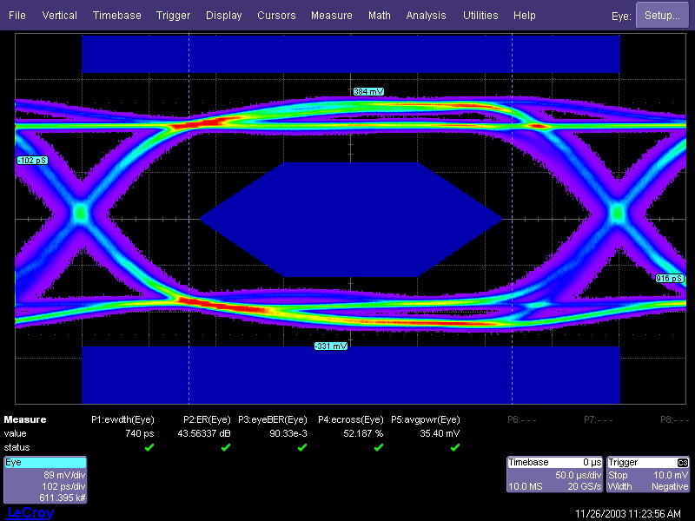
Task: Open the Cursors menu
Action: click(x=276, y=16)
